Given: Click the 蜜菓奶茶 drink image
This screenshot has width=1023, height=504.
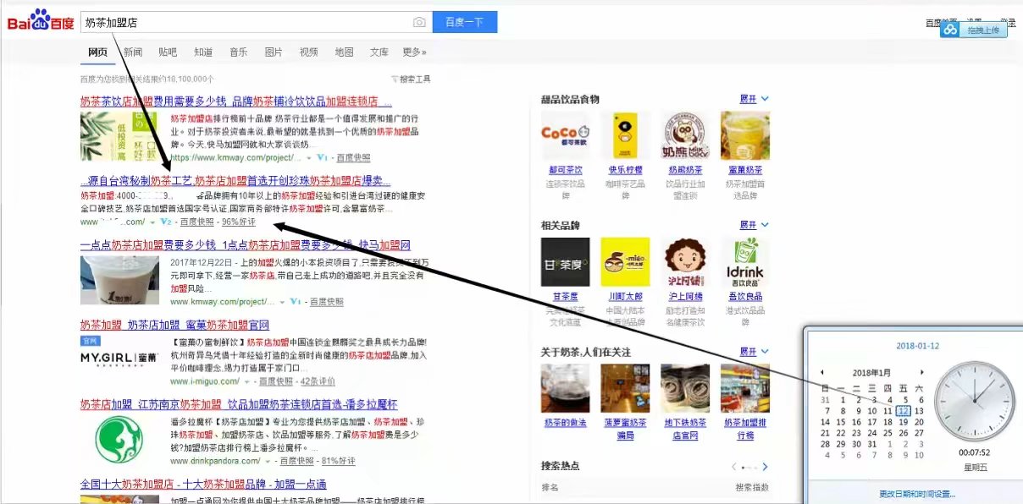Looking at the screenshot, I should [745, 135].
